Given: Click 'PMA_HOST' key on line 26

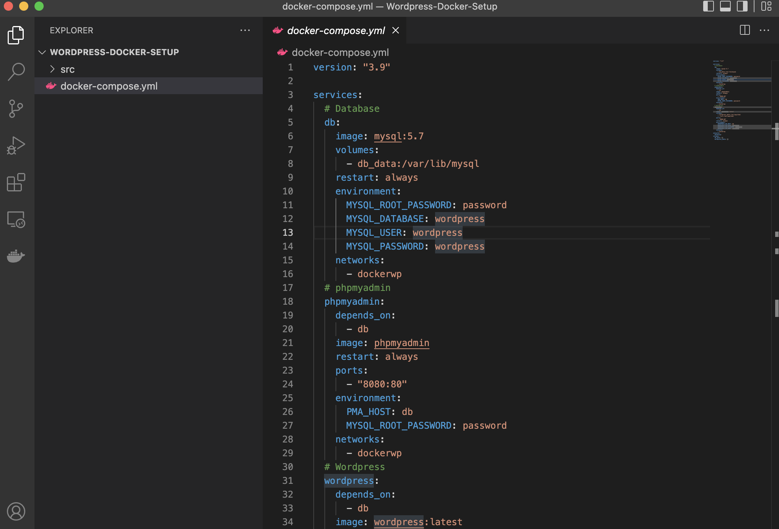Looking at the screenshot, I should [x=368, y=412].
